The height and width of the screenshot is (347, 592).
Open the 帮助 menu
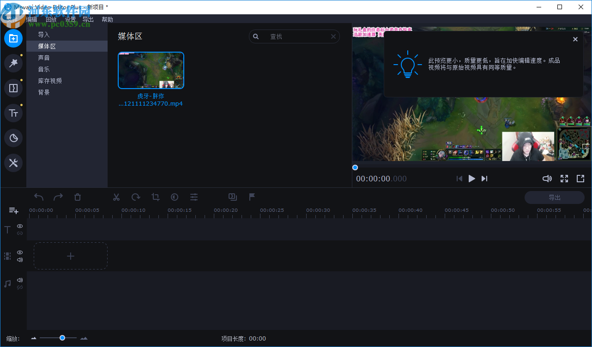107,19
